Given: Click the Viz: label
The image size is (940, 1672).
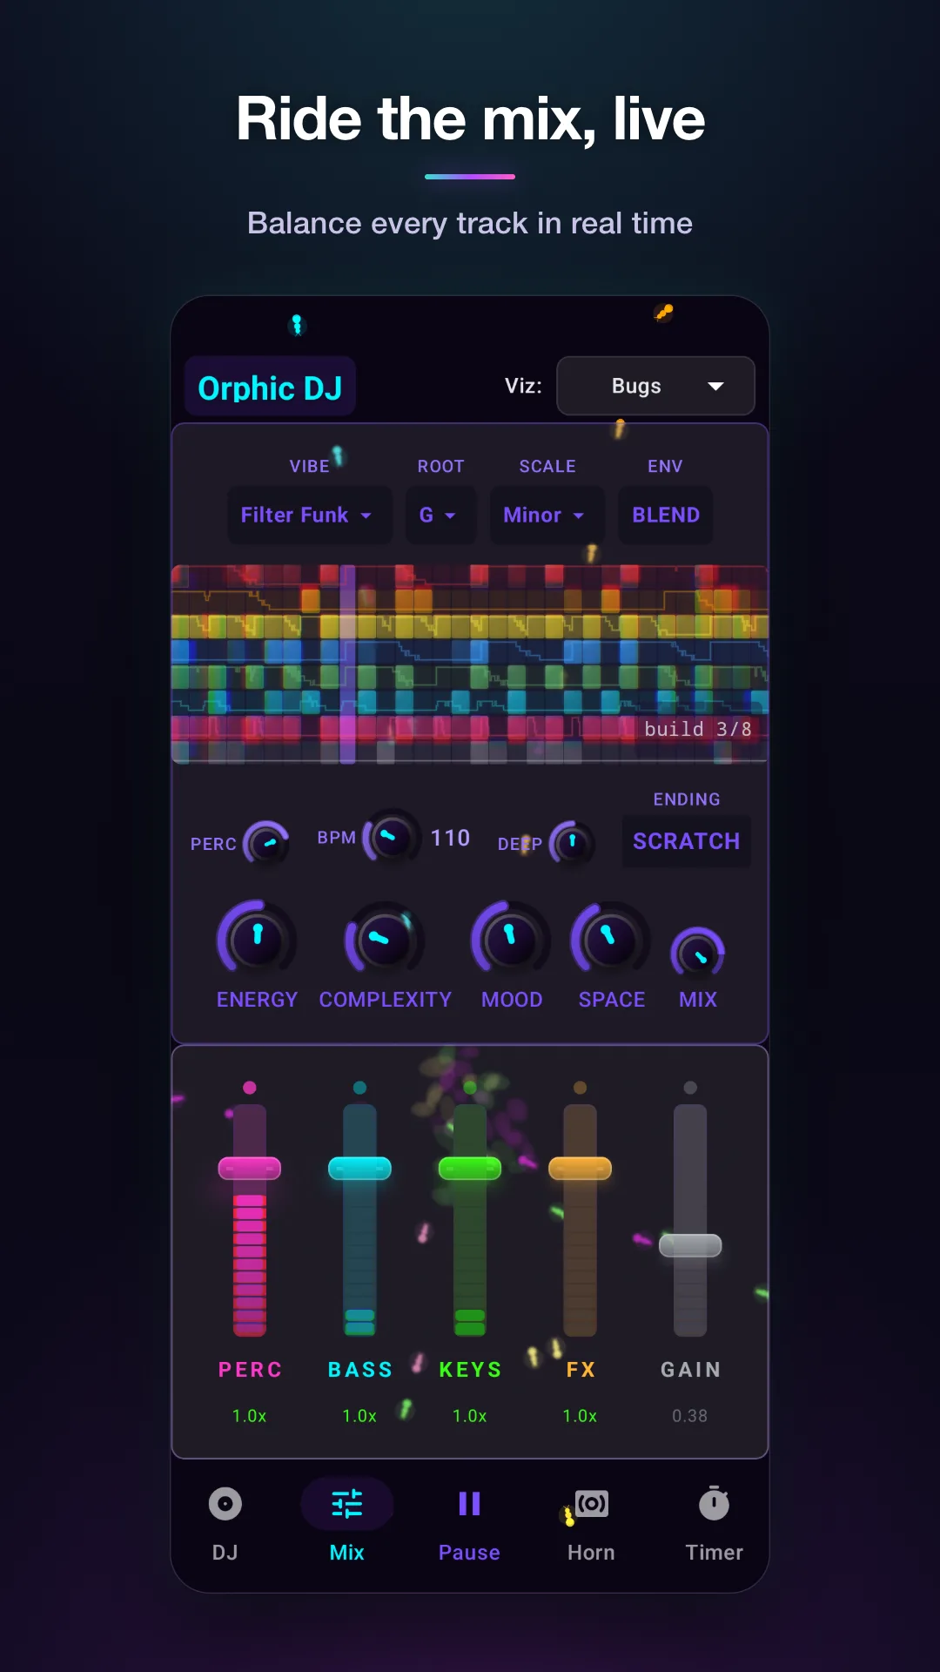Looking at the screenshot, I should point(523,386).
